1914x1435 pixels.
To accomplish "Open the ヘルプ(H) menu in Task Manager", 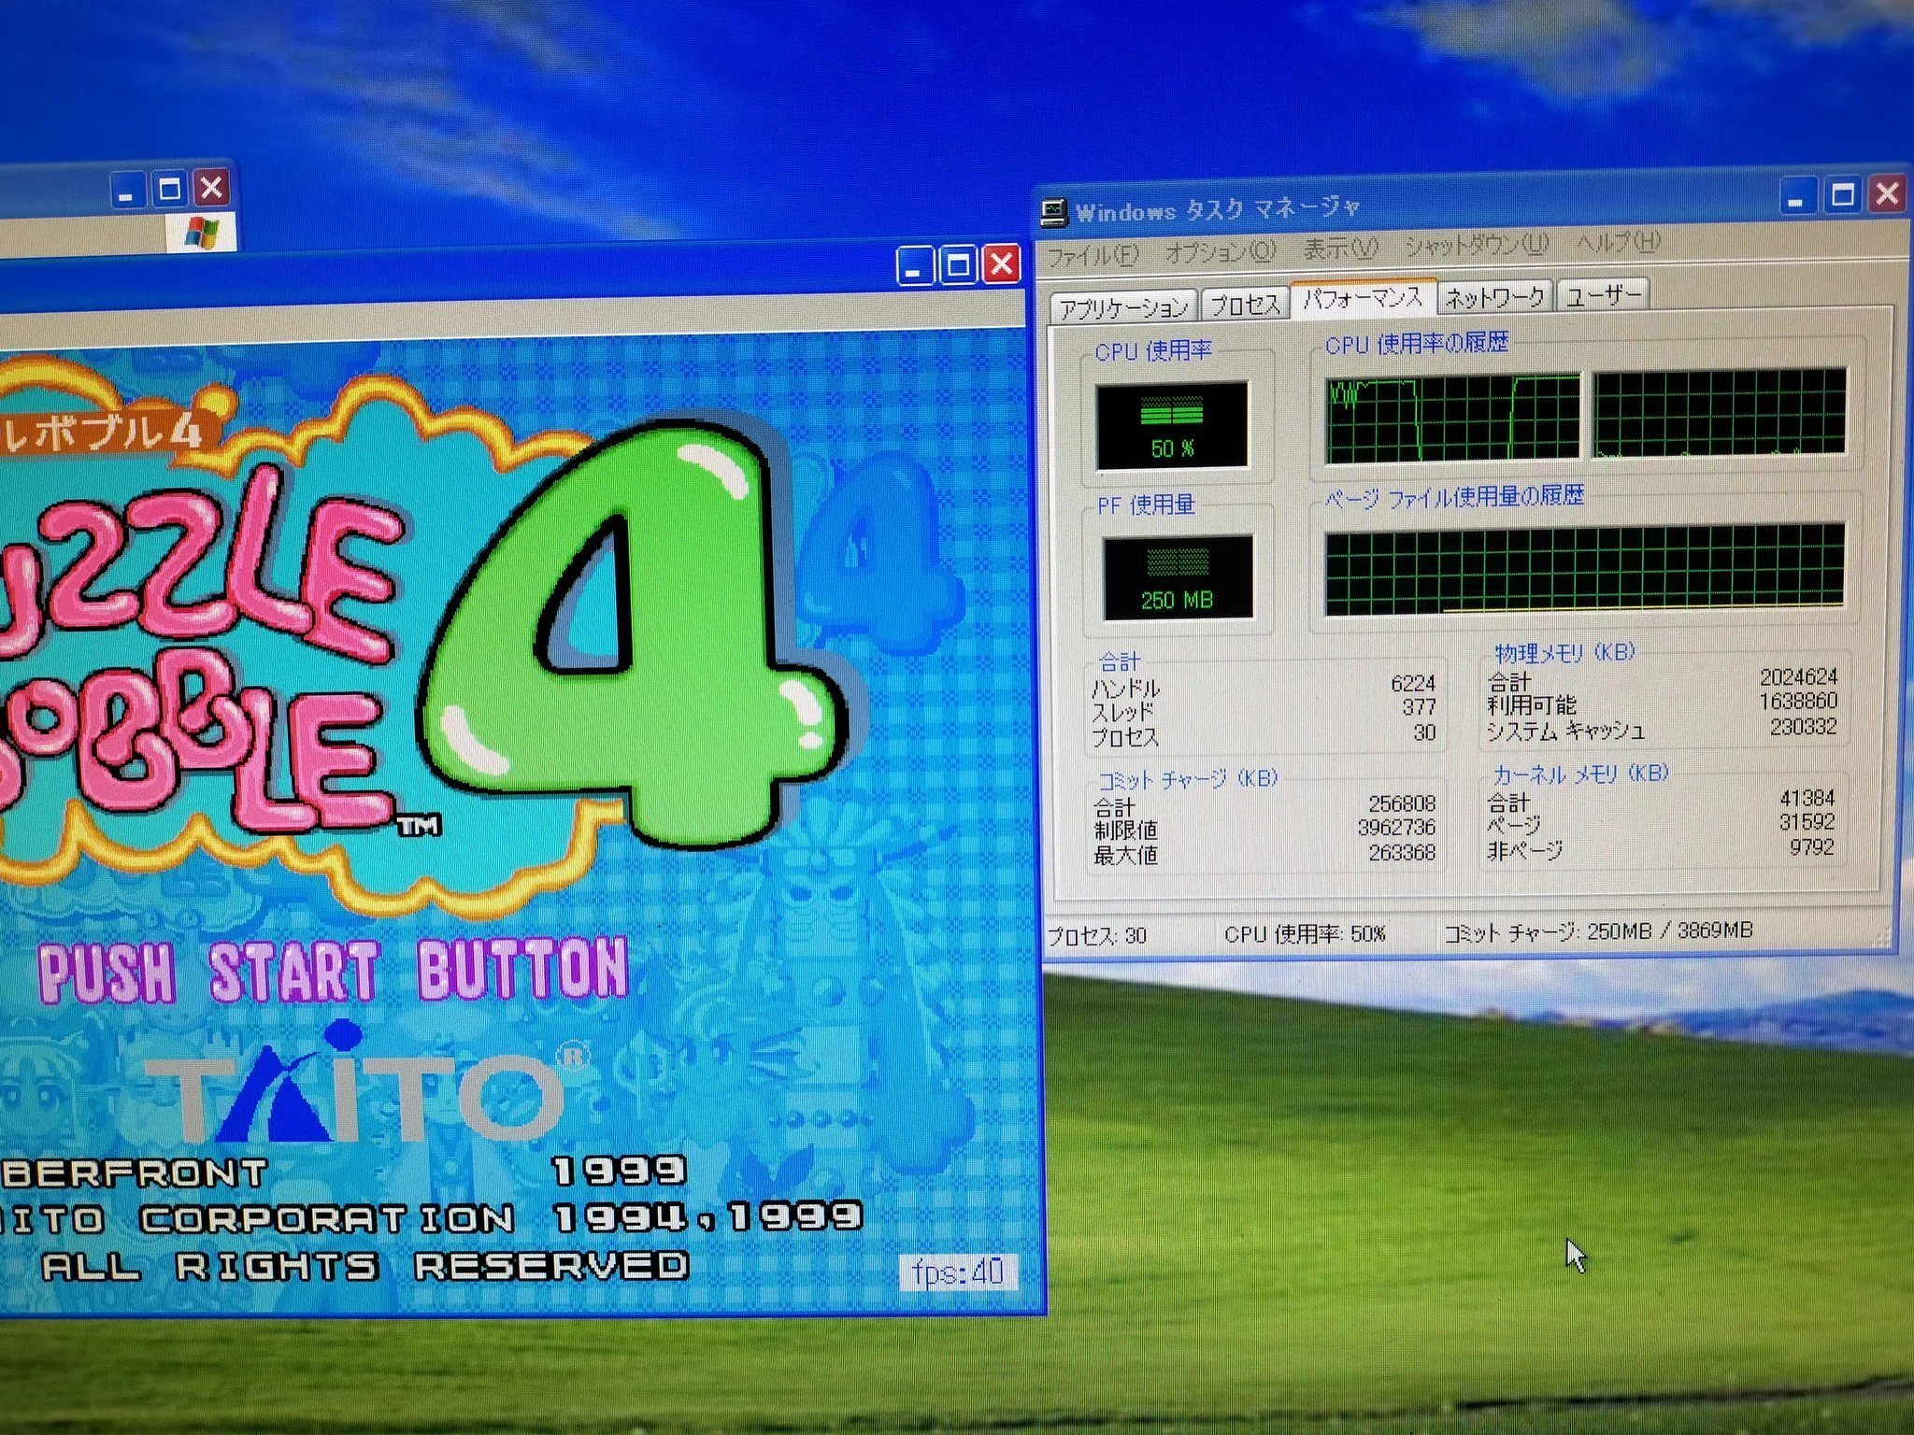I will [1619, 241].
